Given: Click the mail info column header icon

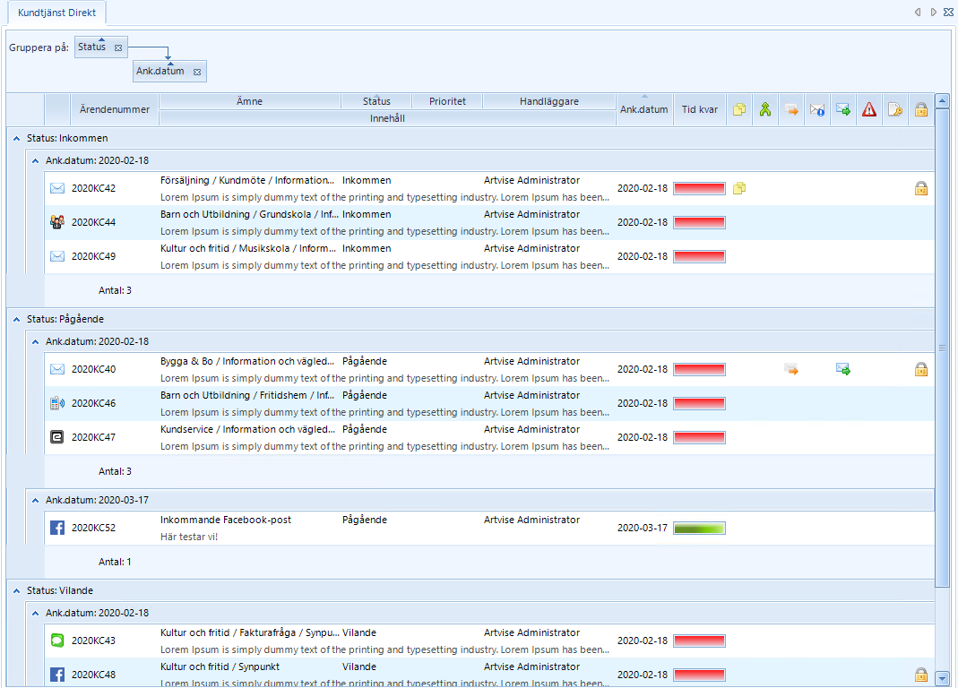Looking at the screenshot, I should (x=817, y=110).
